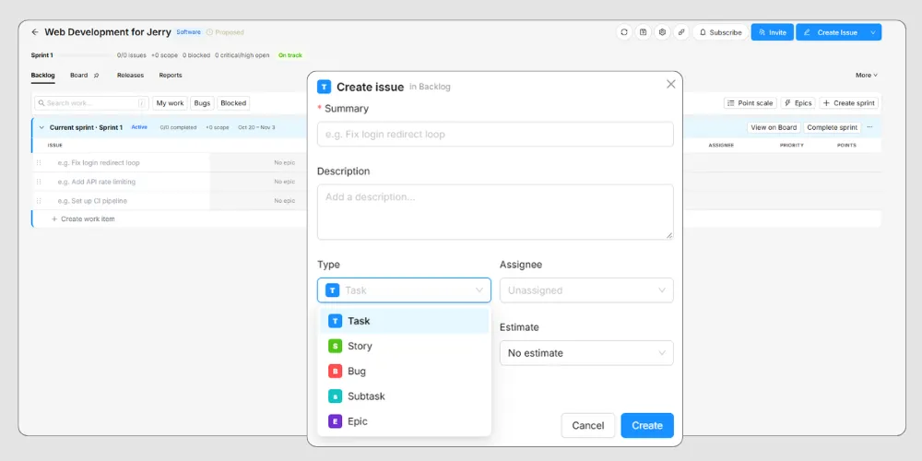Click the pin icon next to Board
922x461 pixels.
(97, 76)
